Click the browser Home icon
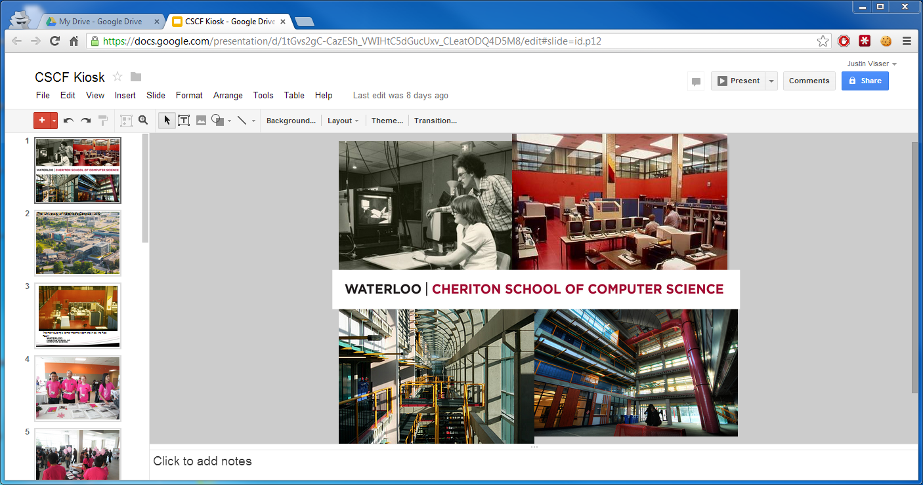Screen dimensions: 923x485 coord(74,41)
